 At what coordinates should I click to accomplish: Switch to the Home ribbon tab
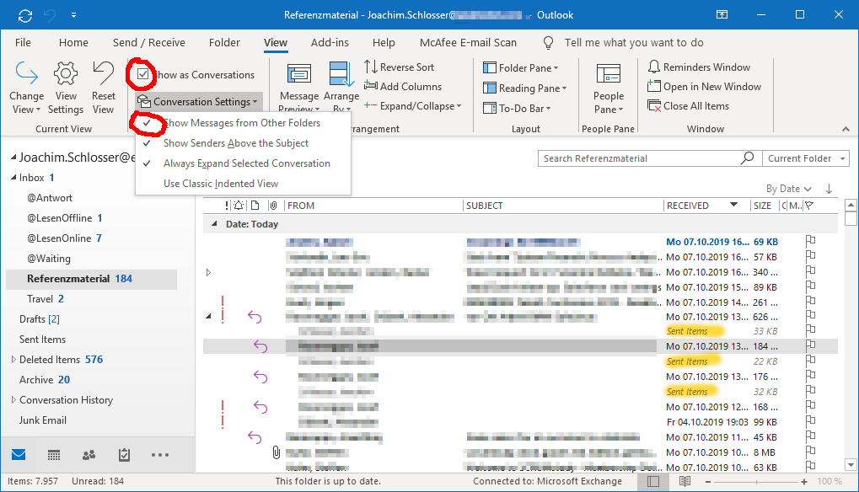tap(73, 42)
